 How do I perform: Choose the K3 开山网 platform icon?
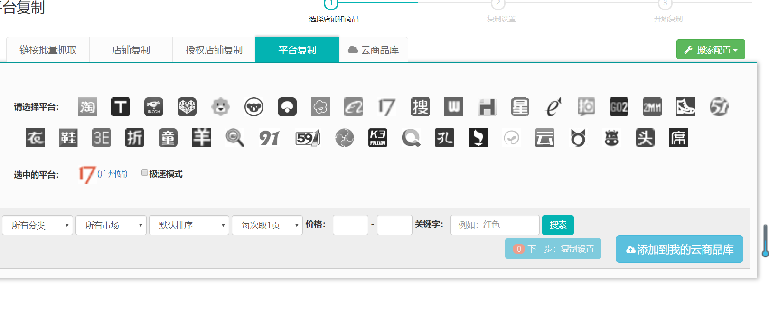(378, 138)
